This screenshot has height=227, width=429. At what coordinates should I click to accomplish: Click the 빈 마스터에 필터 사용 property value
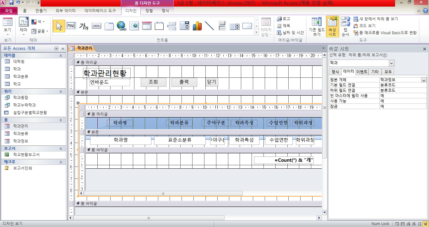pos(403,96)
